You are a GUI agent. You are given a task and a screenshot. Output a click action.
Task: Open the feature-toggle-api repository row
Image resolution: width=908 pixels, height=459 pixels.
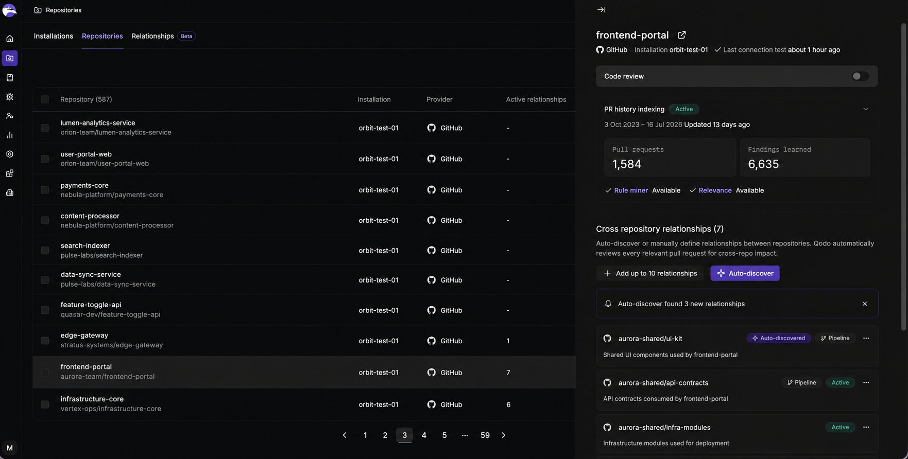coord(304,310)
